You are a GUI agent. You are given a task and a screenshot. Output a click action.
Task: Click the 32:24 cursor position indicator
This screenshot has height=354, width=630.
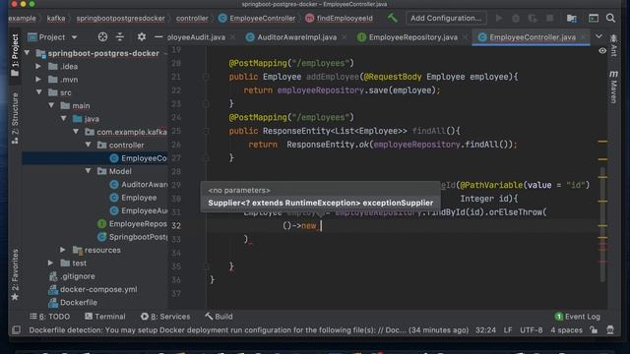click(x=485, y=330)
